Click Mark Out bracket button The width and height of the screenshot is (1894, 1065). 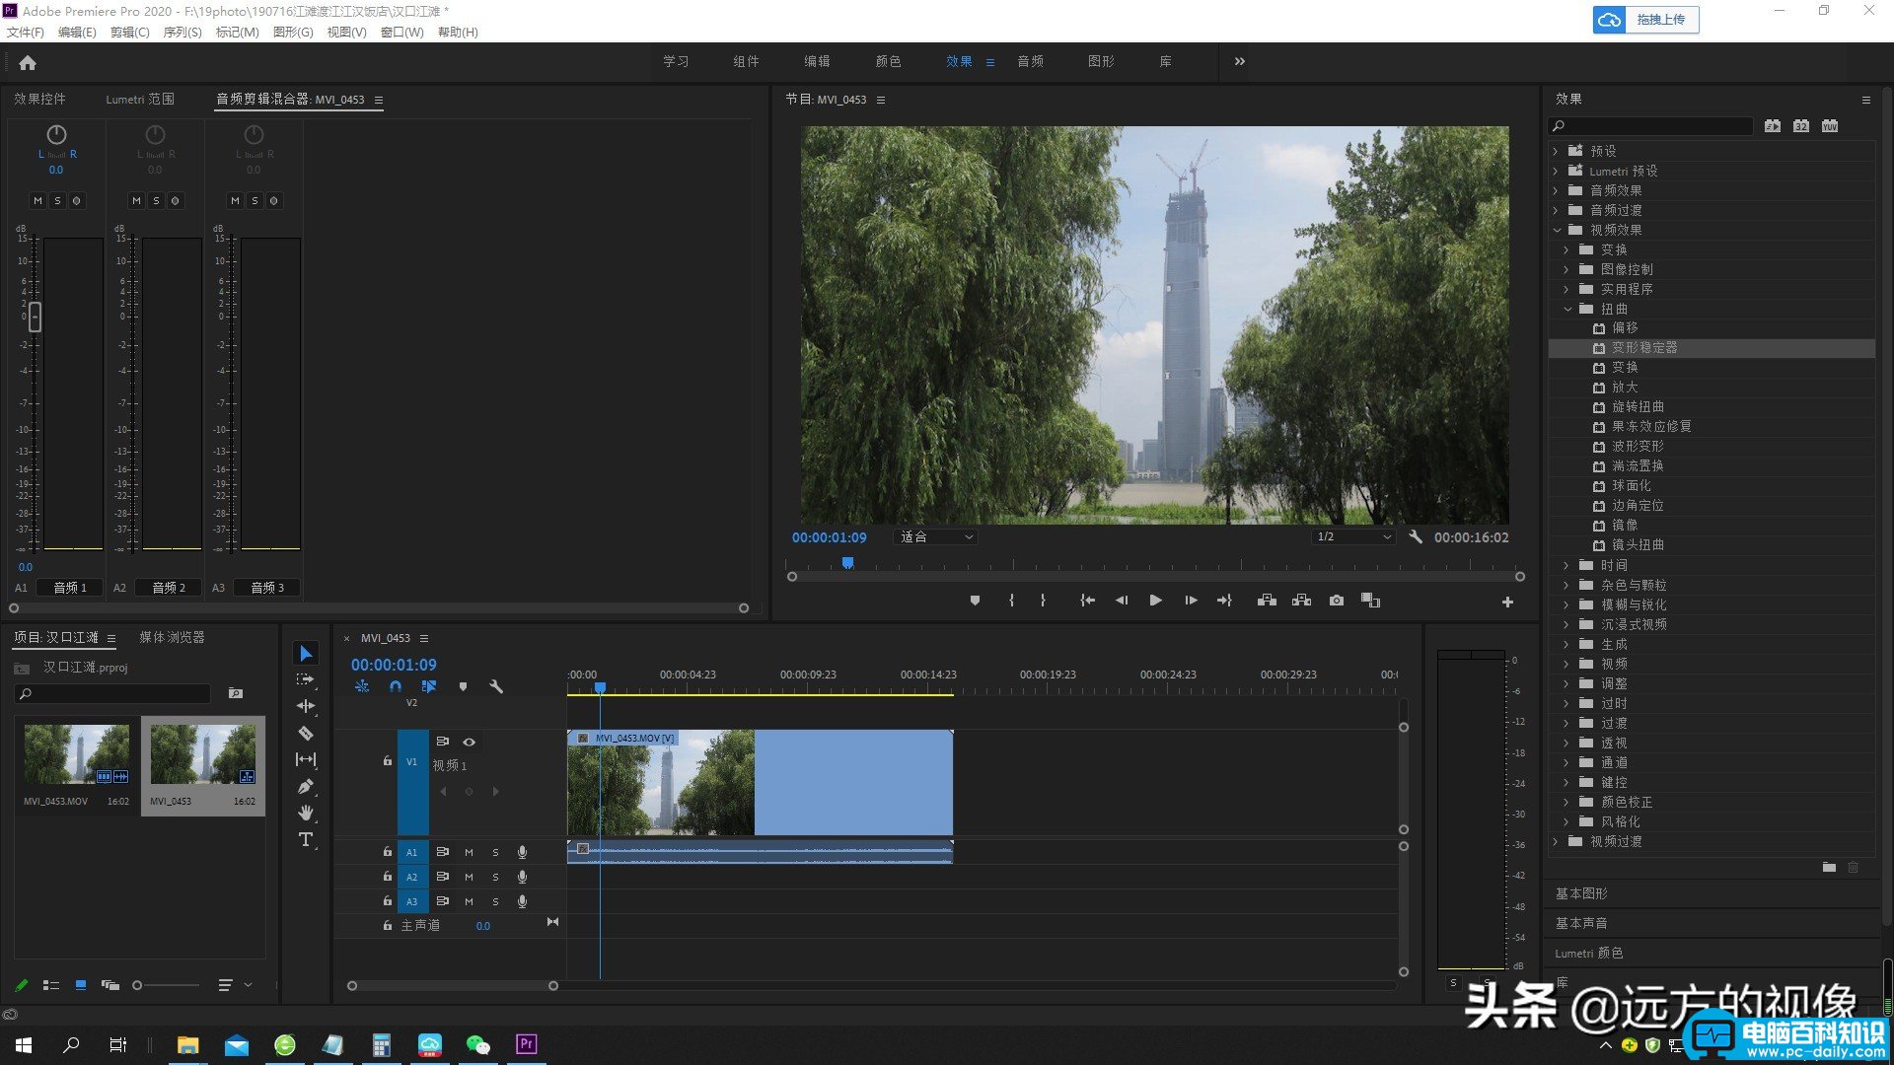(x=1043, y=601)
